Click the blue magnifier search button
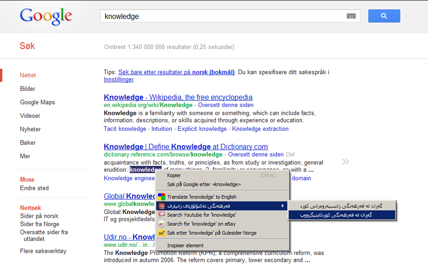Image resolution: width=428 pixels, height=267 pixels. point(384,16)
